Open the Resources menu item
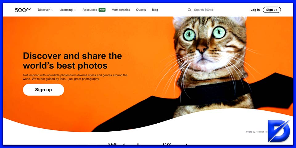This screenshot has height=148, width=296. (90, 10)
